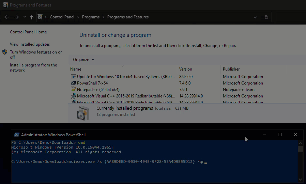Click the Programs and Features title icon

5,5
